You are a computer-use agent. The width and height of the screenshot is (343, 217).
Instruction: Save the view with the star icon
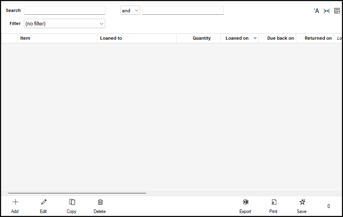coord(302,202)
